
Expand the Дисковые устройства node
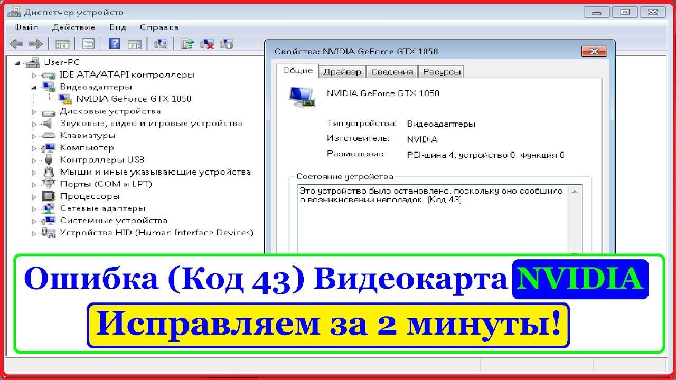34,111
